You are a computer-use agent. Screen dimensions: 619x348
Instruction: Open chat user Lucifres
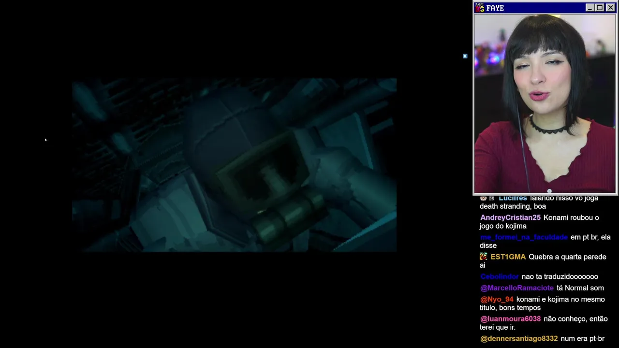(513, 198)
